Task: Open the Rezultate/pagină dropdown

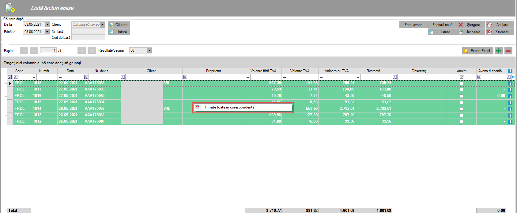Action: coord(149,50)
